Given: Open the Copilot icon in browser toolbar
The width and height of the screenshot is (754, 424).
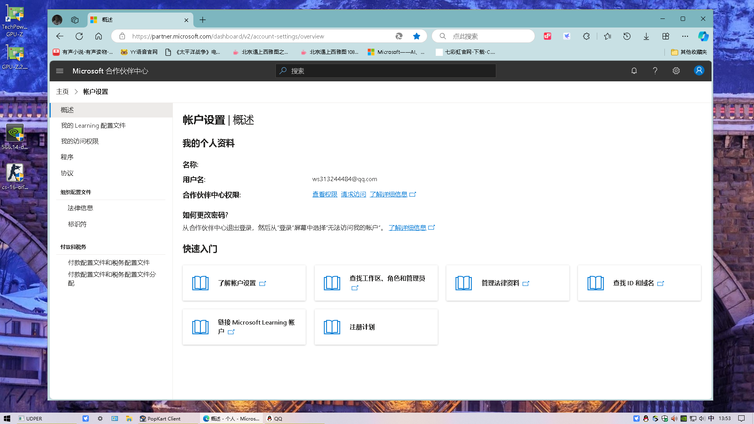Looking at the screenshot, I should pyautogui.click(x=703, y=36).
